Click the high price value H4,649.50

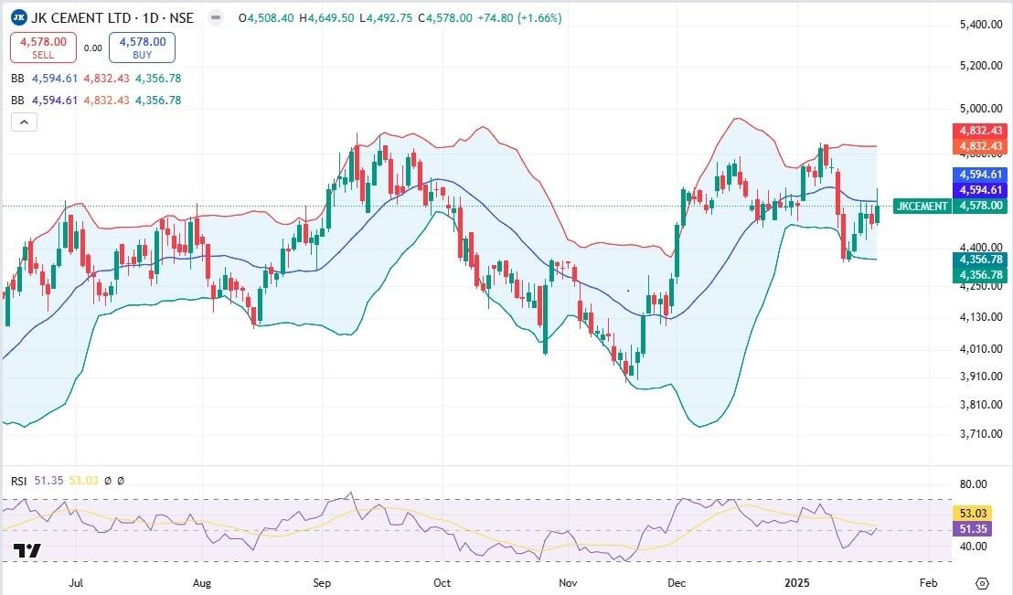pos(327,18)
